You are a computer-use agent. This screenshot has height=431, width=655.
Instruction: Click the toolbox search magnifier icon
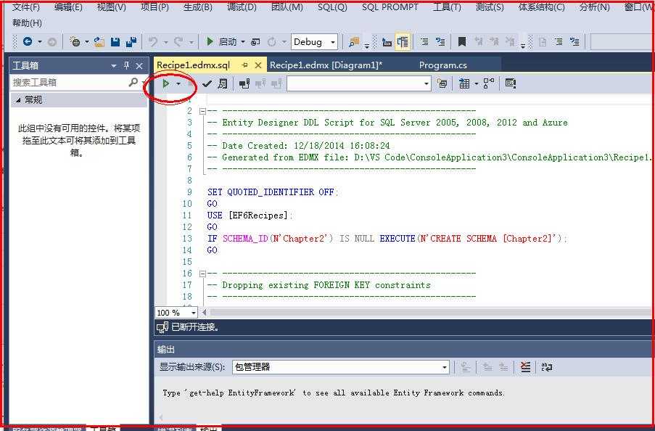click(133, 82)
